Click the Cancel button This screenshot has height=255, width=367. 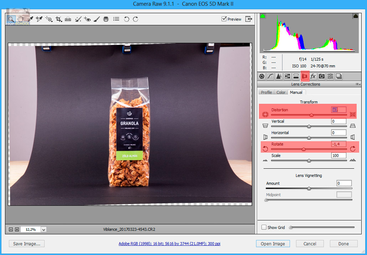(x=310, y=244)
